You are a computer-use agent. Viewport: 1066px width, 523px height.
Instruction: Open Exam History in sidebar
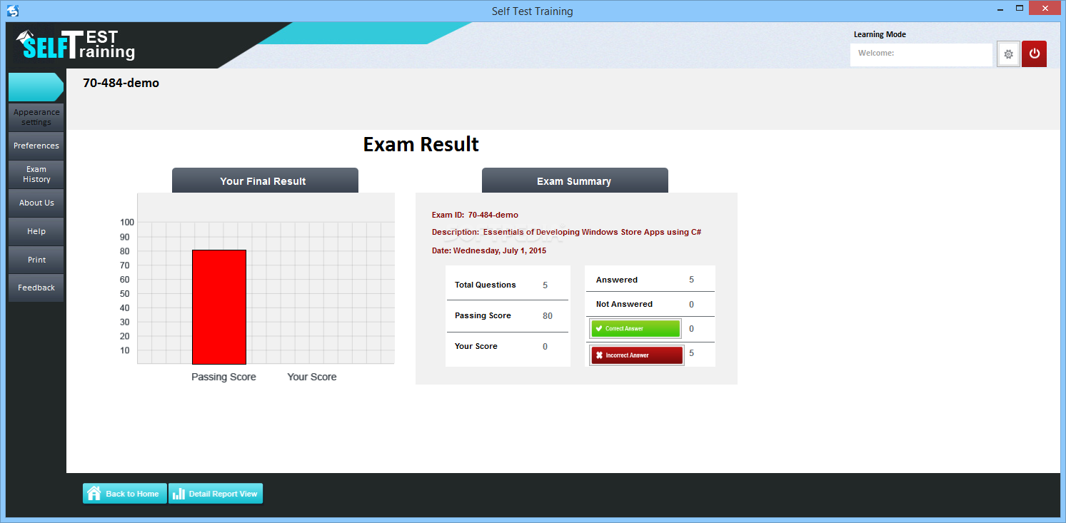tap(36, 174)
